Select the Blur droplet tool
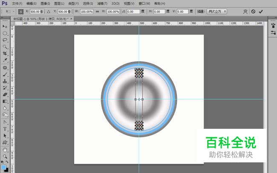 click(5, 108)
